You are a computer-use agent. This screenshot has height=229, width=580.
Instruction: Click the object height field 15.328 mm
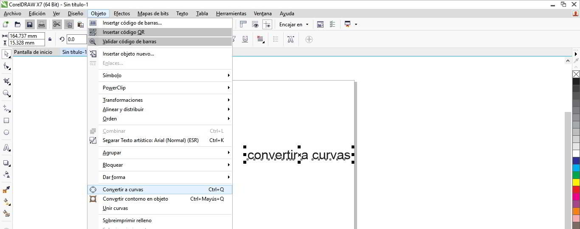point(27,43)
